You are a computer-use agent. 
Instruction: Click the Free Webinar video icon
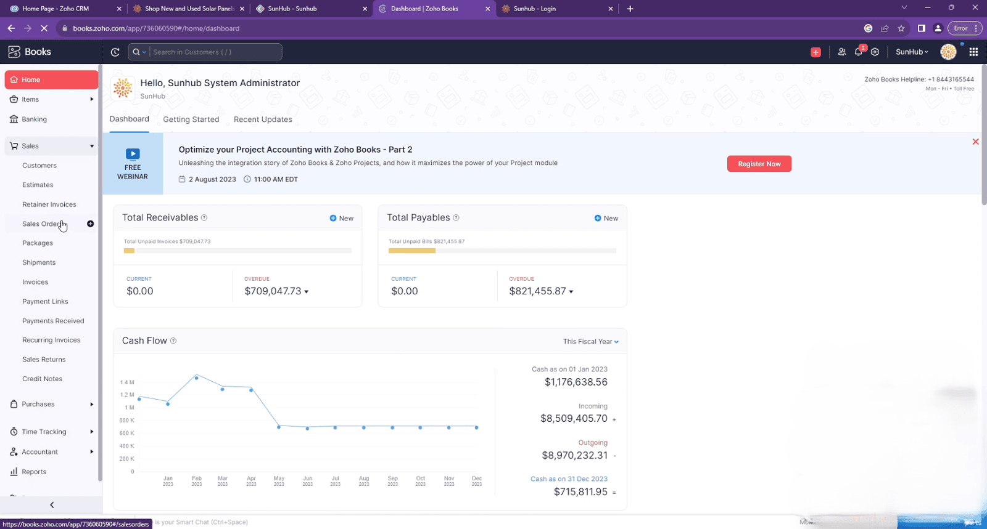pyautogui.click(x=133, y=154)
